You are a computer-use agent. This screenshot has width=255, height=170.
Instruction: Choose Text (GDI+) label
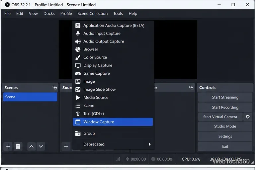94,114
